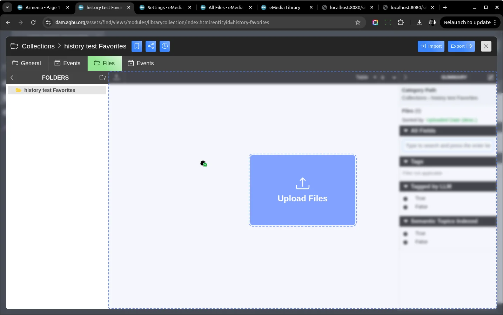Viewport: 503px width, 315px height.
Task: Bookmark this page with the star icon
Action: [x=358, y=22]
